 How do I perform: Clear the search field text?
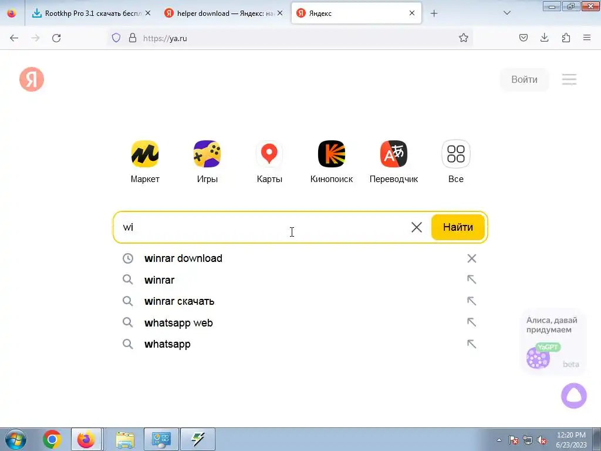pos(417,227)
